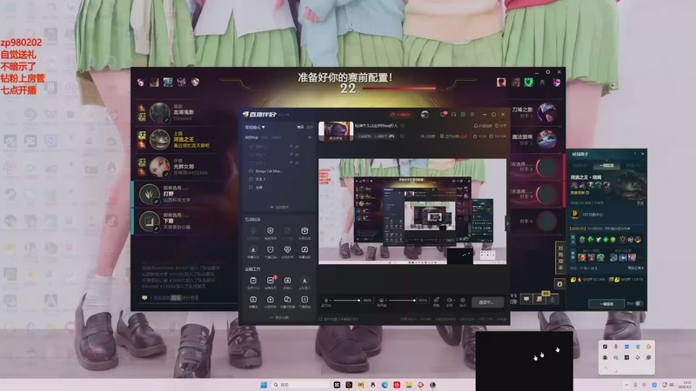This screenshot has height=391, width=696.
Task: Adjust the microphone volume slider
Action: 346,300
